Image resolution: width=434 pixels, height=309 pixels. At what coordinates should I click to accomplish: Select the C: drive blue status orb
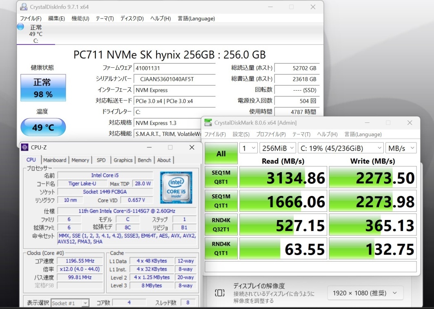pyautogui.click(x=20, y=27)
